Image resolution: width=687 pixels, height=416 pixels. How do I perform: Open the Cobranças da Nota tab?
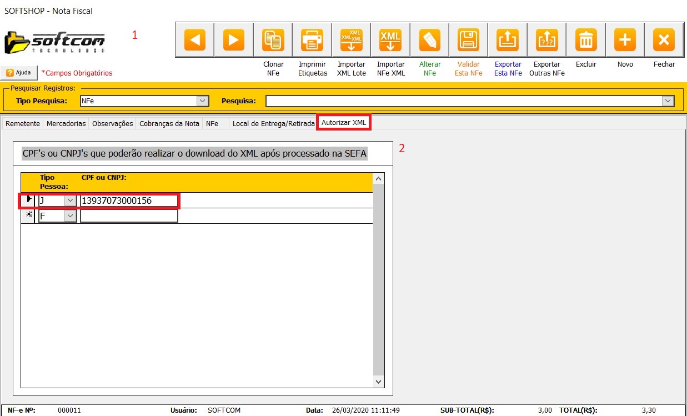pos(169,124)
